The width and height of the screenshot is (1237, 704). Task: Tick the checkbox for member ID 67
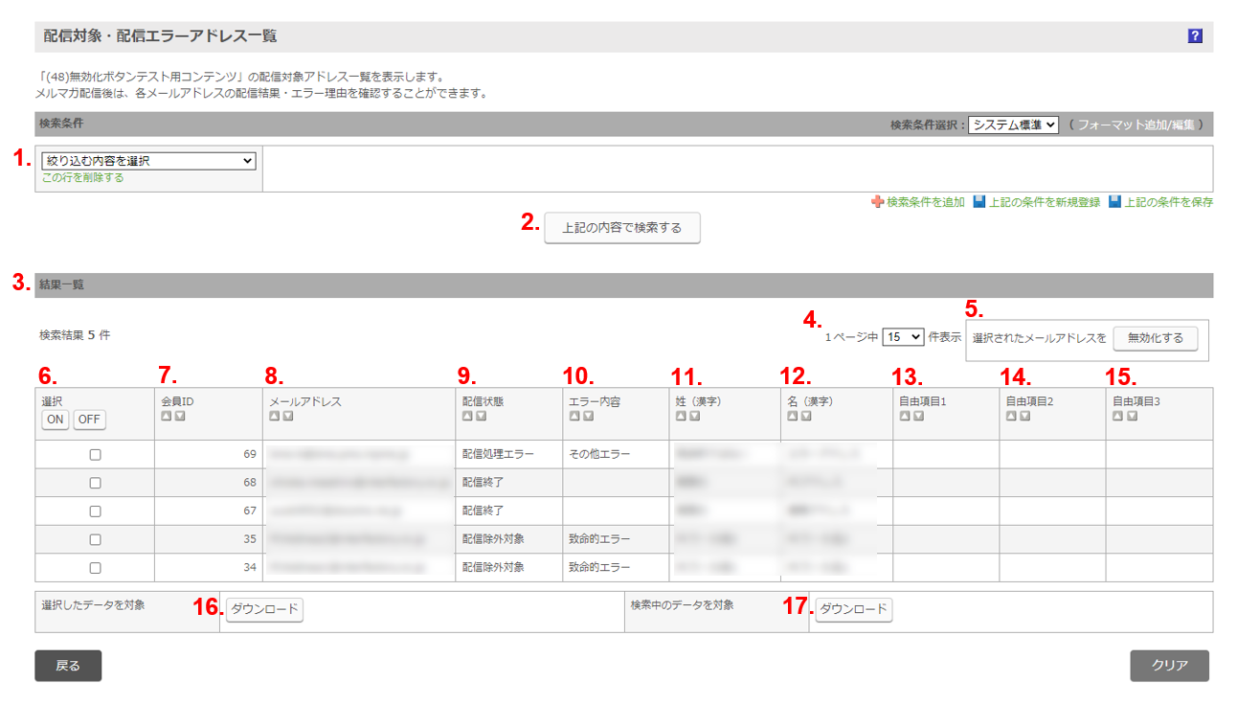[x=95, y=511]
